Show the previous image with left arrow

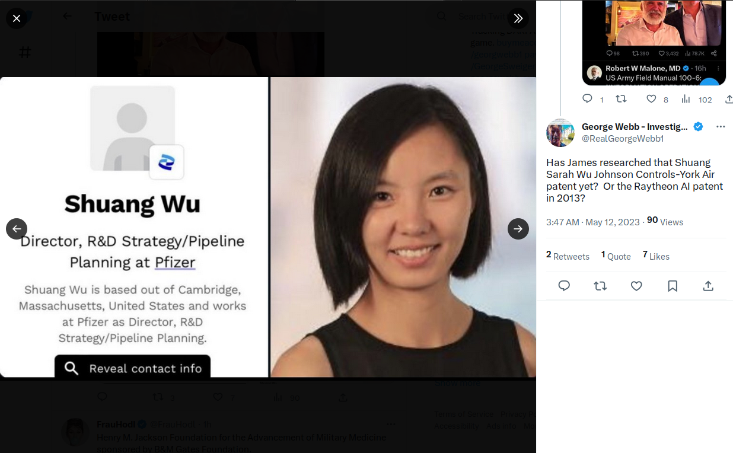(x=17, y=229)
